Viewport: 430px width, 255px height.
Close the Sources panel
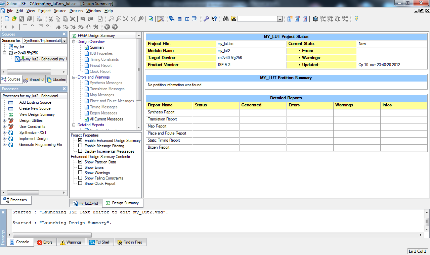[64, 34]
